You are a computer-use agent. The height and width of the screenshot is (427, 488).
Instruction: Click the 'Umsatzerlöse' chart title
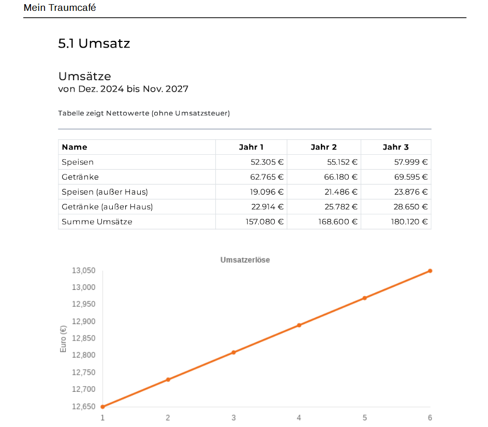coord(245,260)
